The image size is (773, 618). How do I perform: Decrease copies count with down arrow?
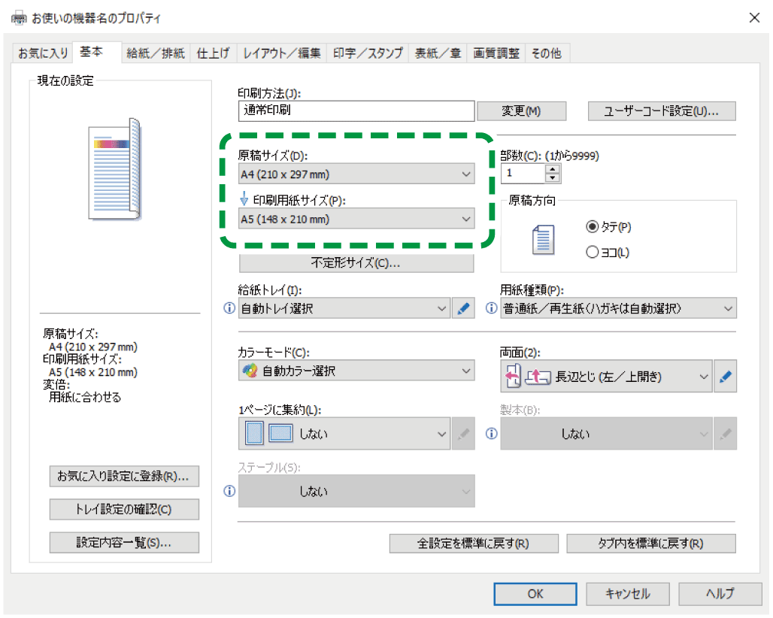point(553,179)
